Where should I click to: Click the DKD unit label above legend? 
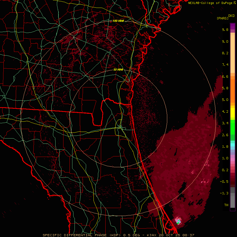231,16
